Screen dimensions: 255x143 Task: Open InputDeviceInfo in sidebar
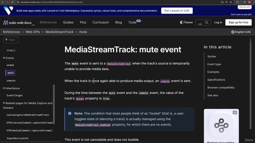click(x=18, y=138)
